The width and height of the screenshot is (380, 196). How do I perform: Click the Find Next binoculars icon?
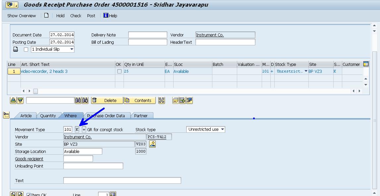click(85, 100)
